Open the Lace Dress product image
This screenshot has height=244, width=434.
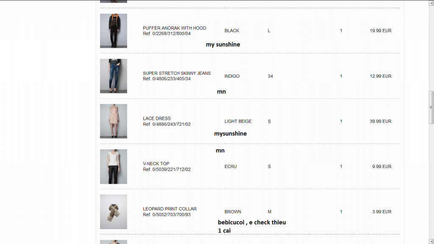coord(114,121)
